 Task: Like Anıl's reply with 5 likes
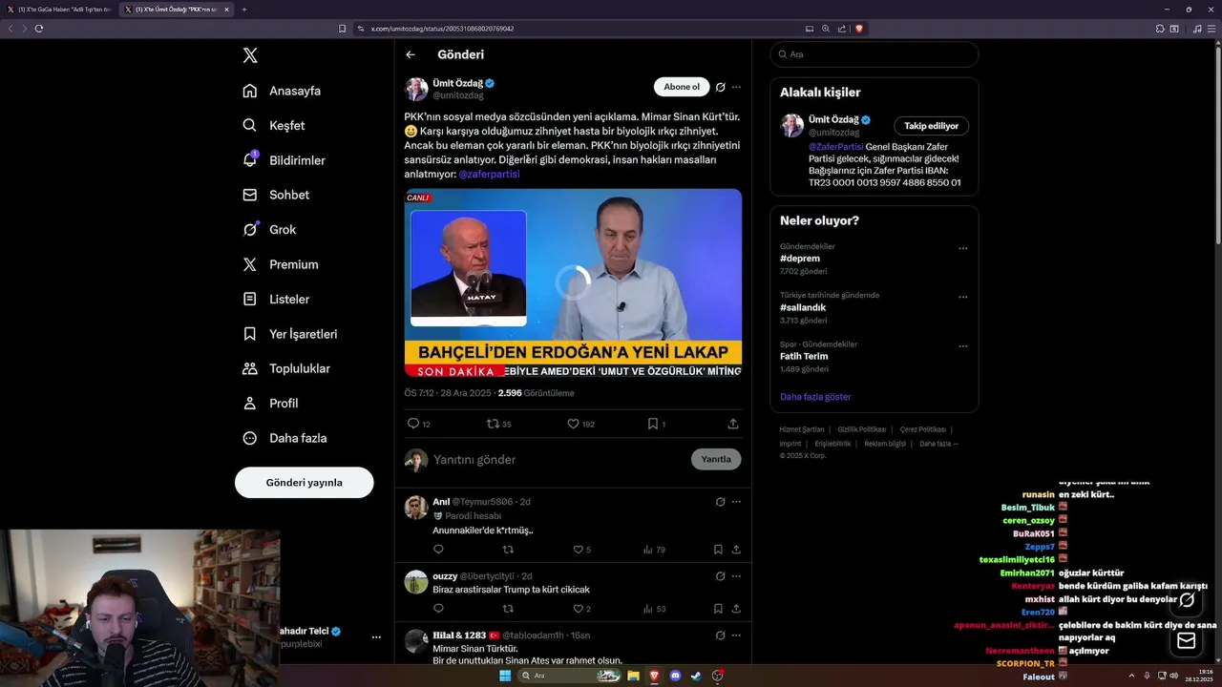click(x=581, y=550)
